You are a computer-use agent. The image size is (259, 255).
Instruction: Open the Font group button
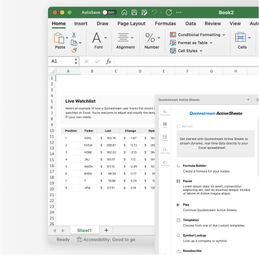98,41
